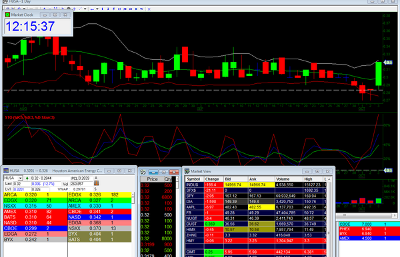400x257 pixels.
Task: Select the NASD 0.342 ask row
Action: click(99, 217)
